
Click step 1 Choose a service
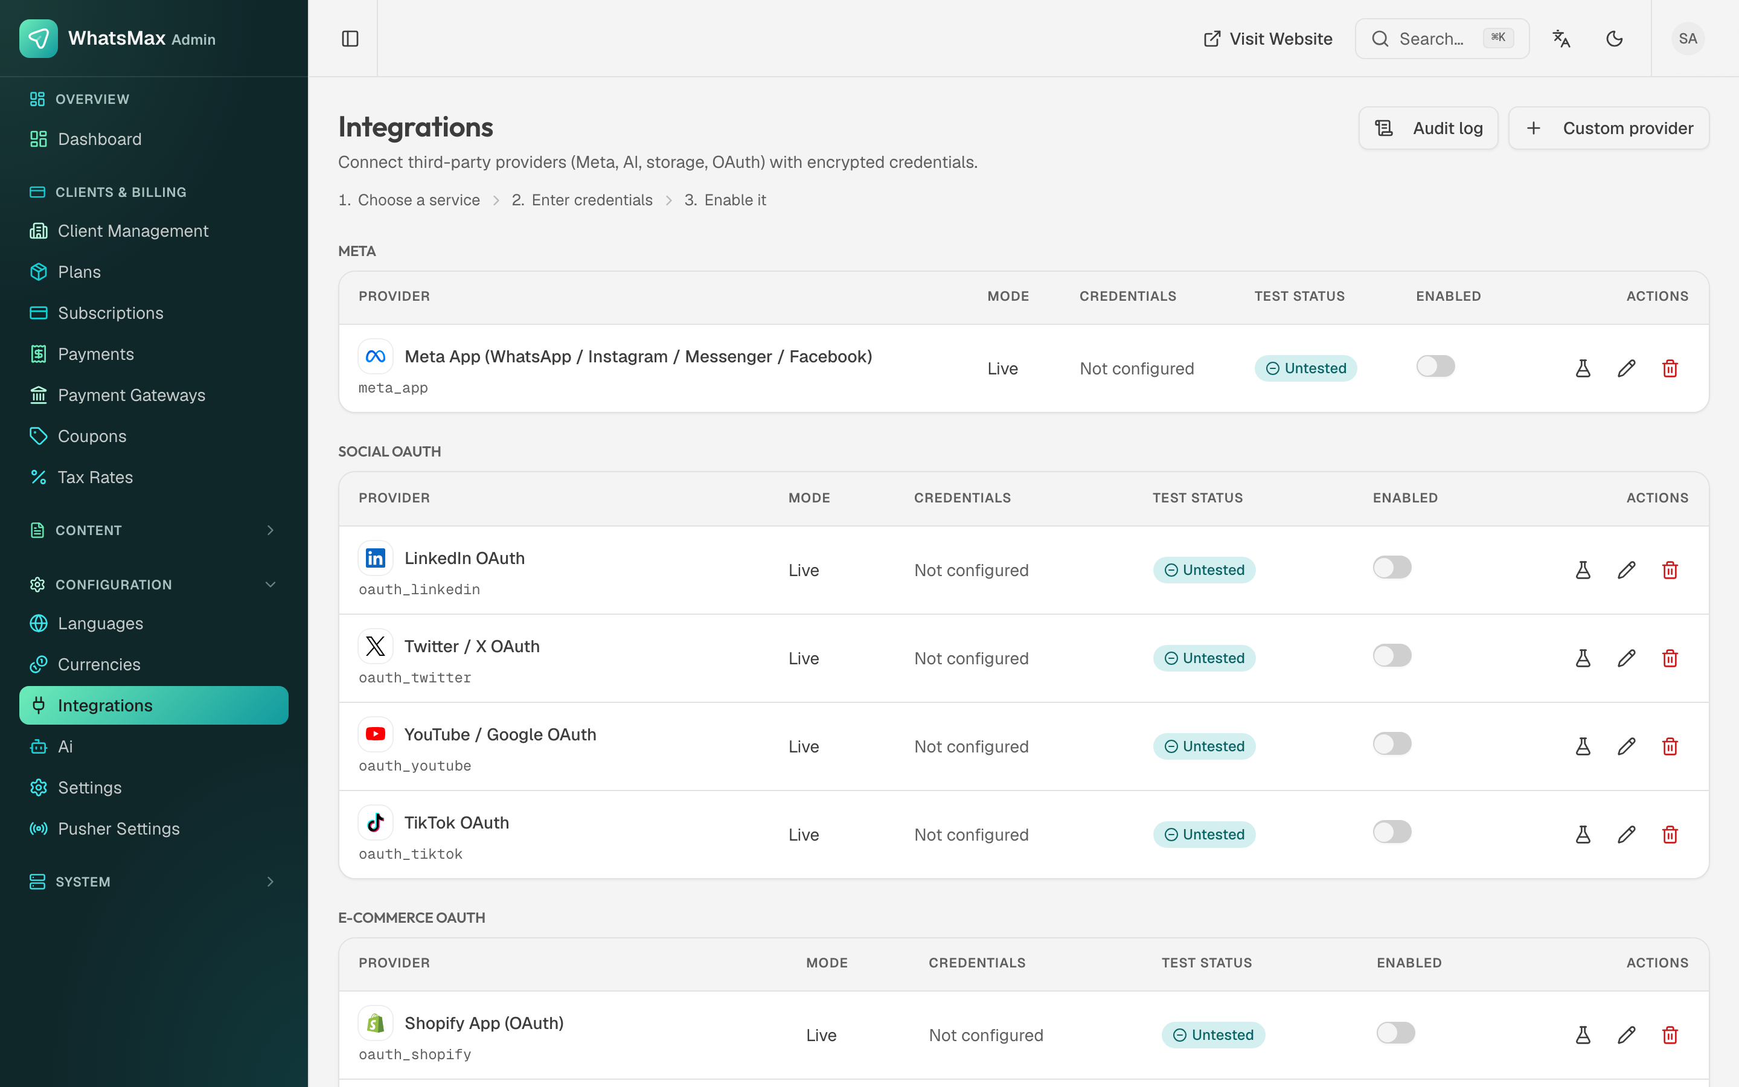click(x=409, y=200)
